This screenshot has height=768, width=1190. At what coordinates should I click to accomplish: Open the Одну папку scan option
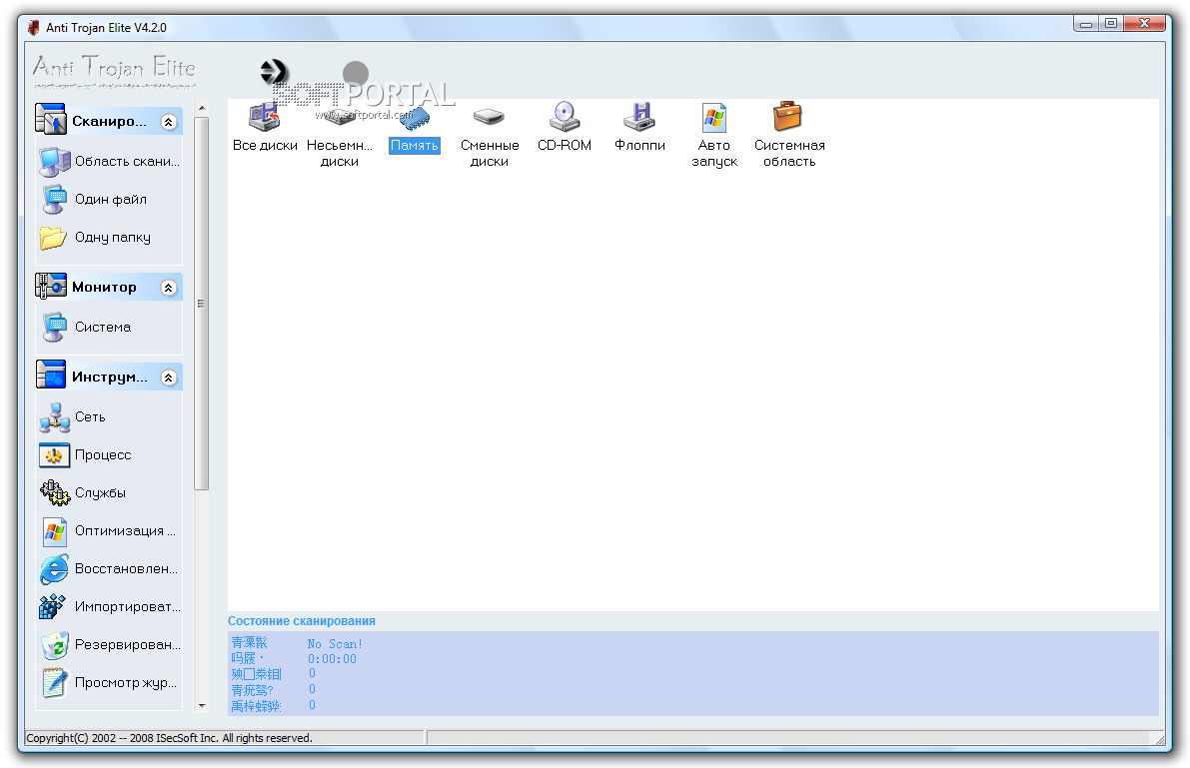point(112,238)
